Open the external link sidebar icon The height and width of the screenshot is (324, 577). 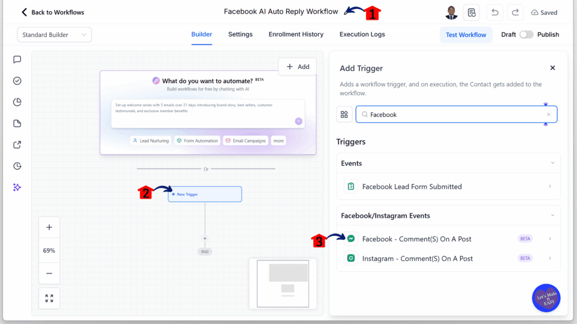[x=17, y=145]
